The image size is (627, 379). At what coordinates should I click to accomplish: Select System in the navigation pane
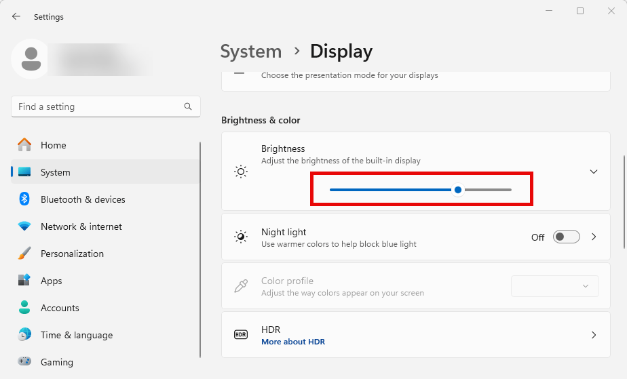point(55,172)
